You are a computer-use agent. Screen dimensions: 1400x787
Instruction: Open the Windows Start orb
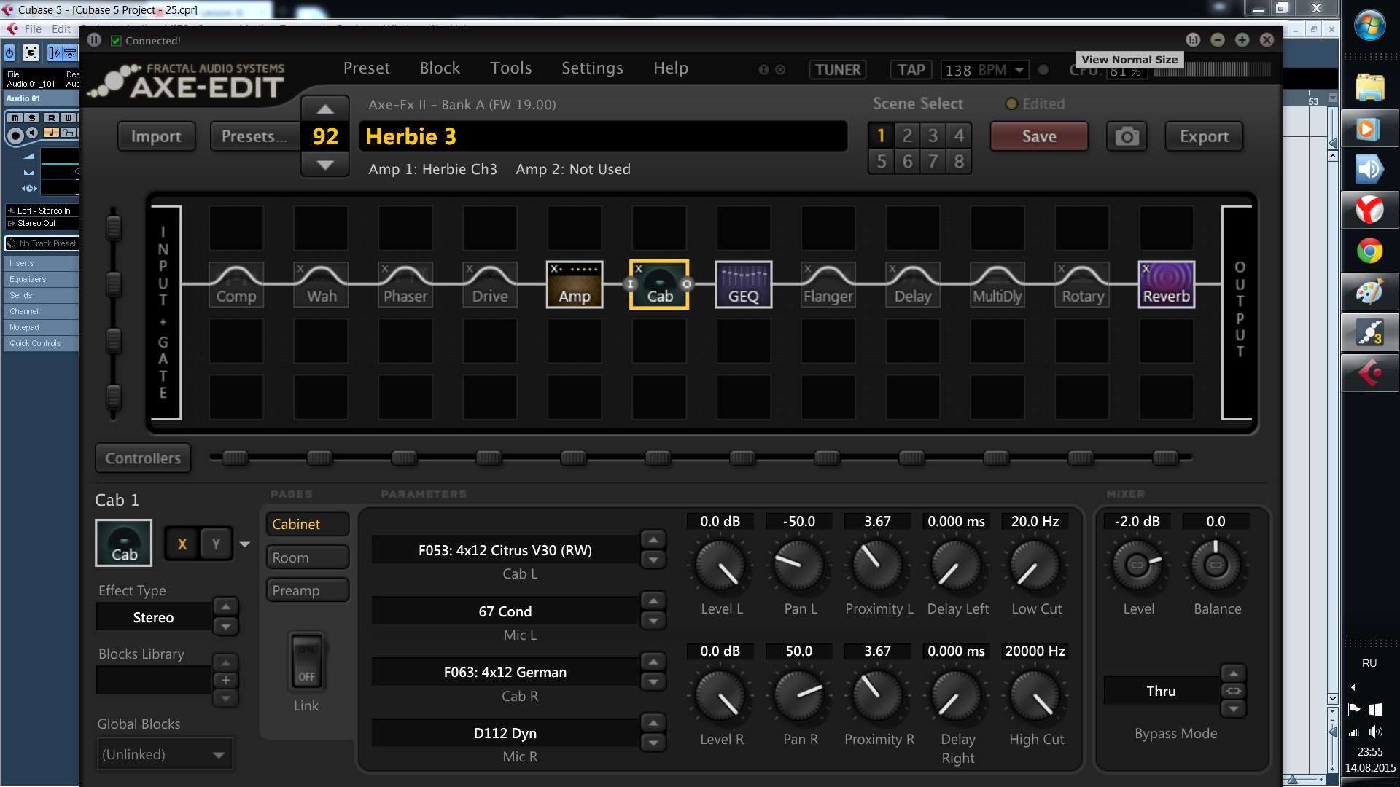pos(1369,26)
